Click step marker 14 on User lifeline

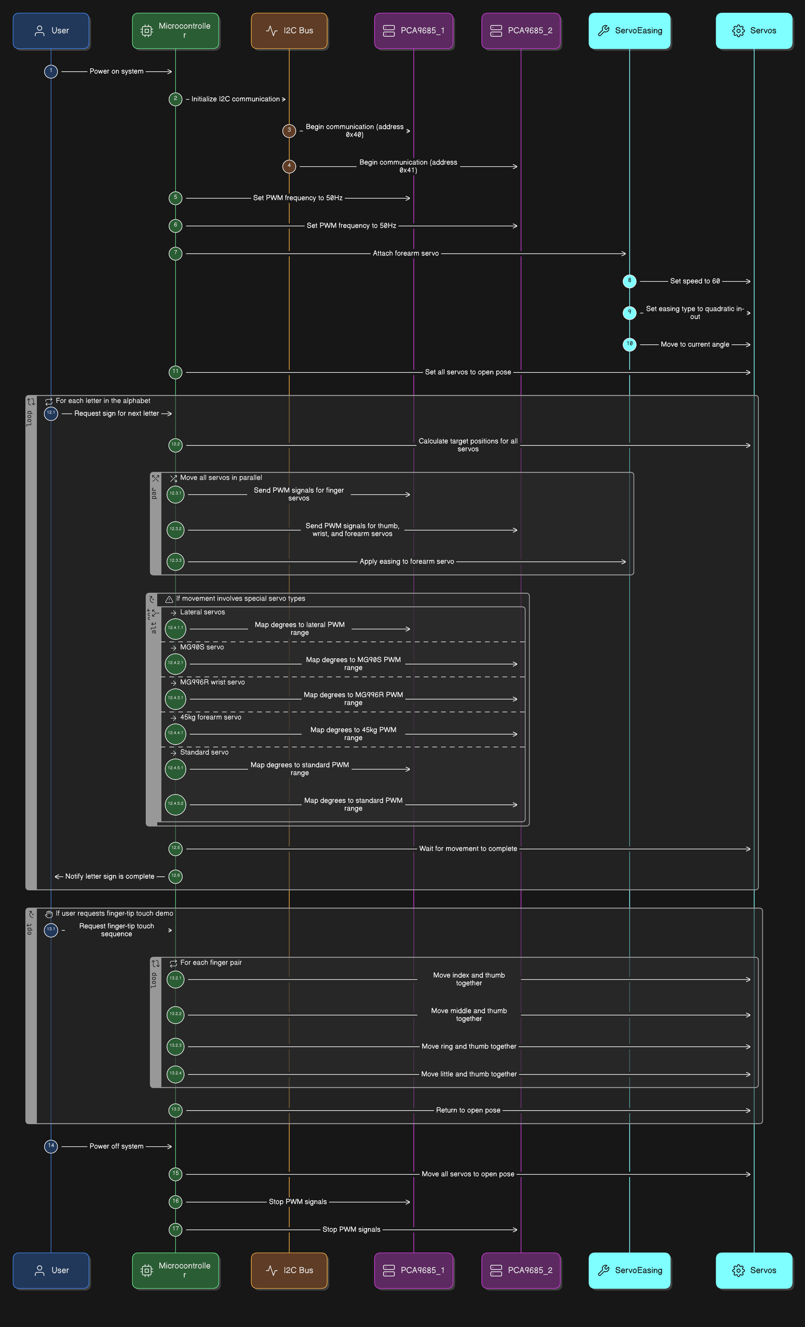(x=51, y=1146)
